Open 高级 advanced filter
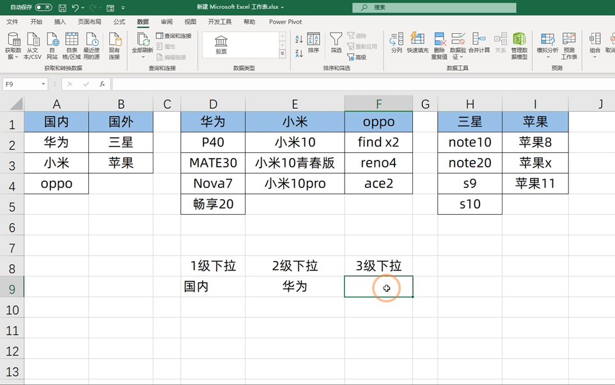The image size is (615, 385). click(x=357, y=58)
